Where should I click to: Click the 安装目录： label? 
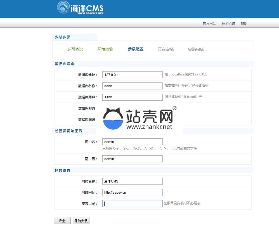[90, 204]
